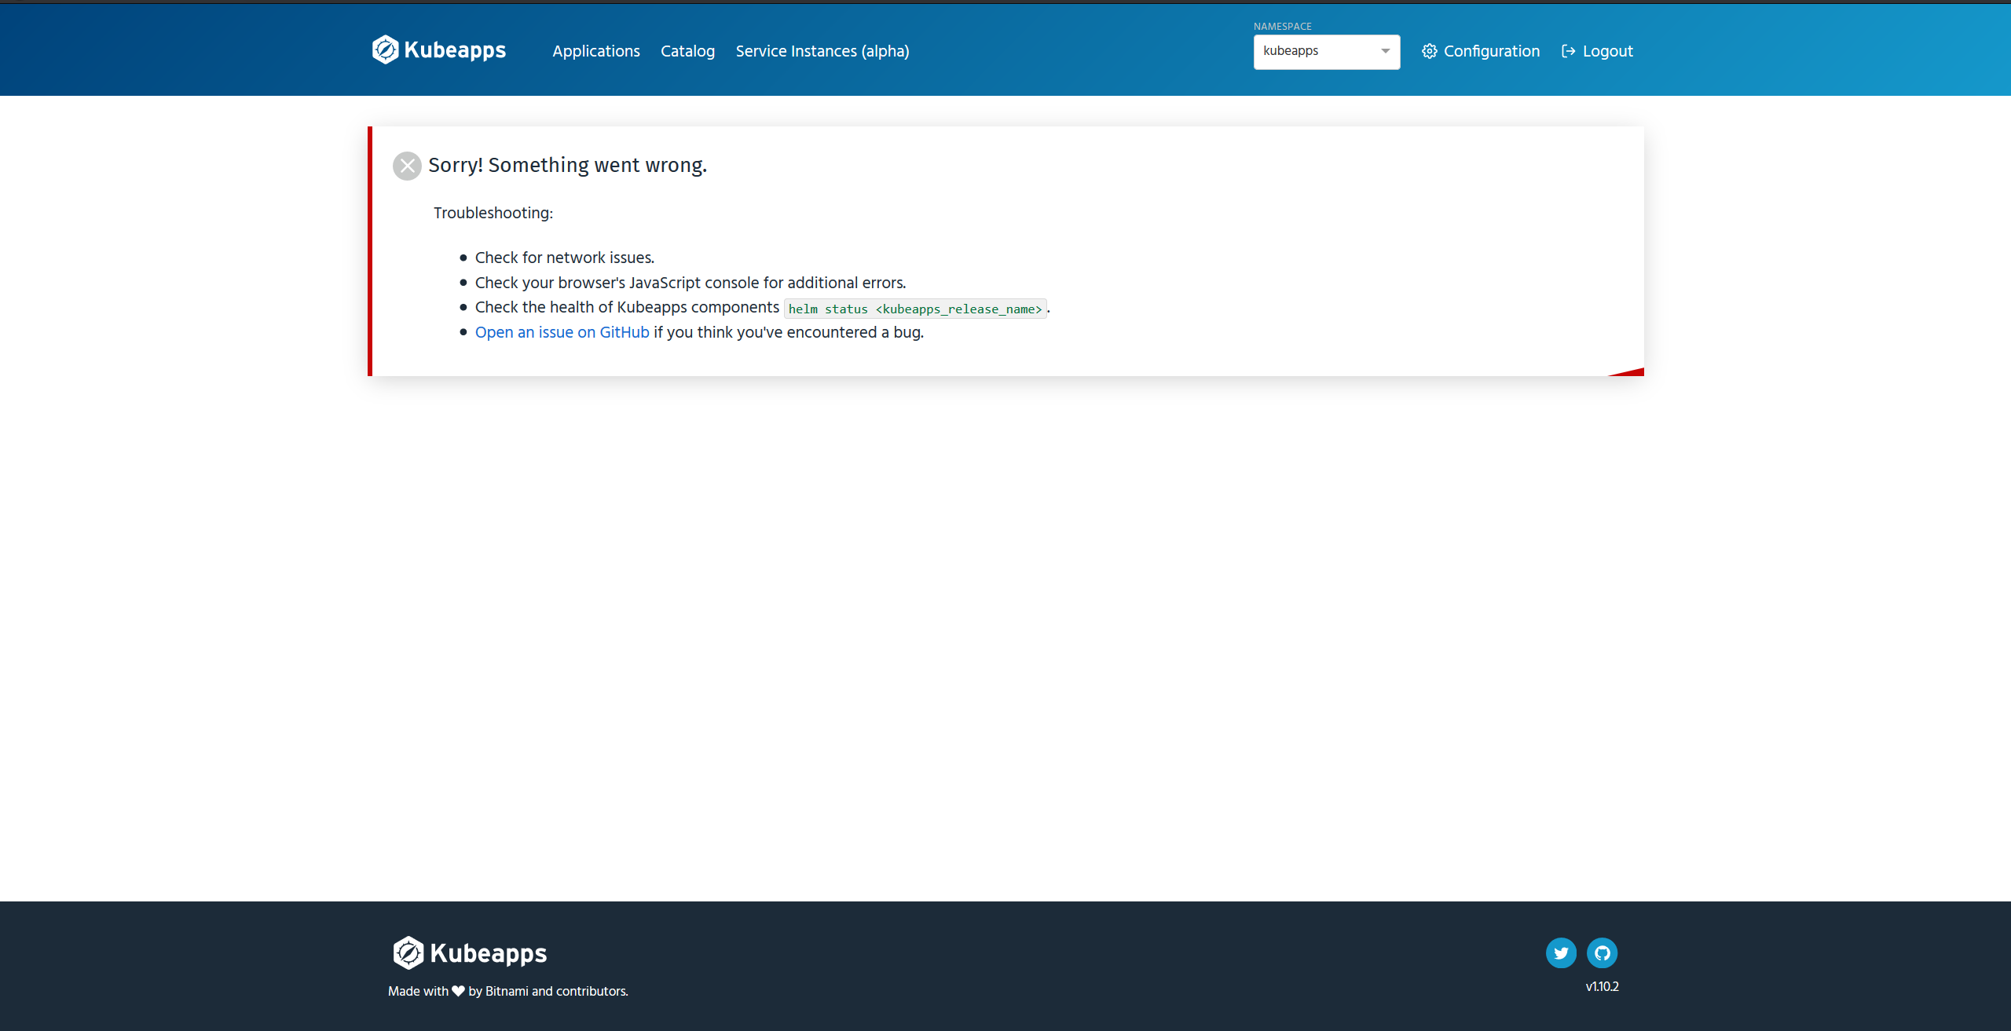Open Kubeapps Twitter via the bird icon
The width and height of the screenshot is (2011, 1031).
[1562, 952]
